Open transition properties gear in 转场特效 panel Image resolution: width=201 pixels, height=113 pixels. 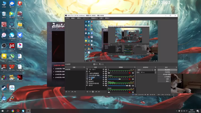155,70
